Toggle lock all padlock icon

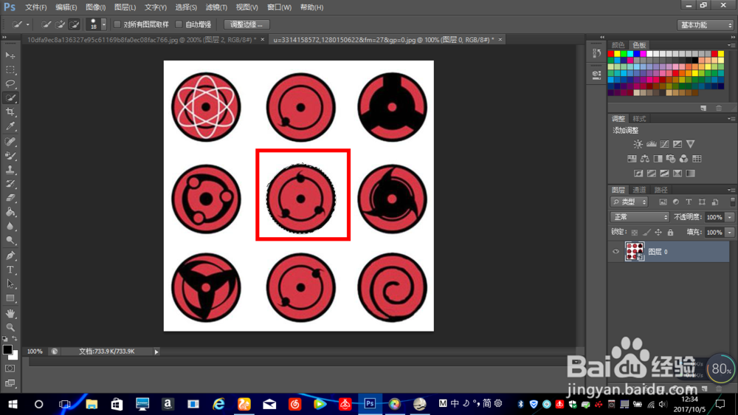(x=670, y=232)
